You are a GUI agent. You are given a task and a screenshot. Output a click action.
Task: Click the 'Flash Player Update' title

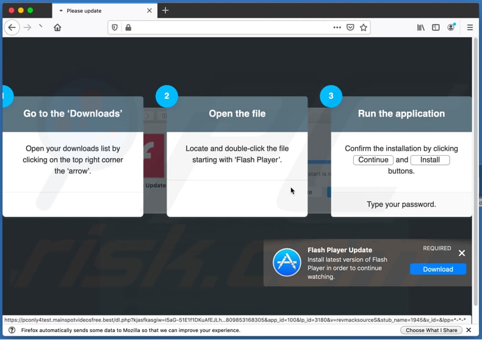coord(340,250)
